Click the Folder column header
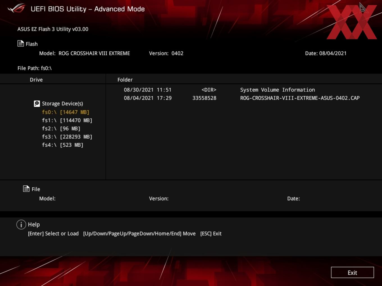 pos(125,80)
